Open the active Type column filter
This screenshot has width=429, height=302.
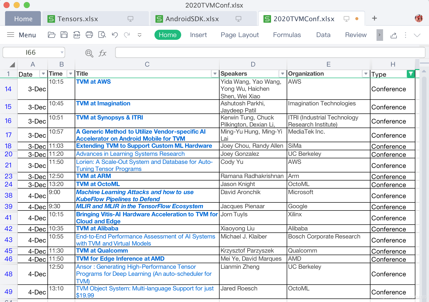click(411, 74)
